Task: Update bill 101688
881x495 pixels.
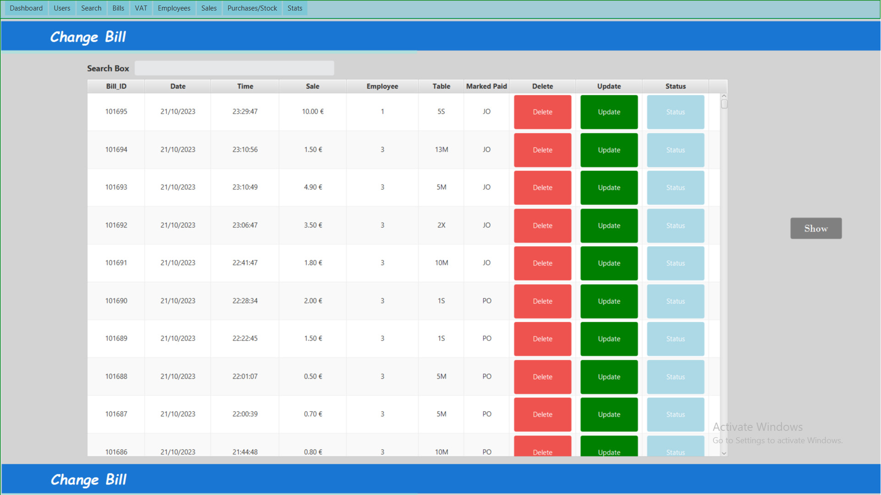Action: point(609,377)
